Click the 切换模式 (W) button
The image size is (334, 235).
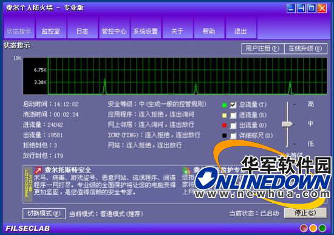tap(44, 214)
